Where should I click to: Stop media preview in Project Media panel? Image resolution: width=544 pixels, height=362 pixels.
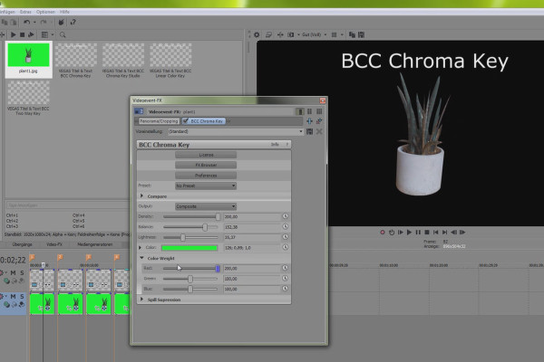point(22,34)
